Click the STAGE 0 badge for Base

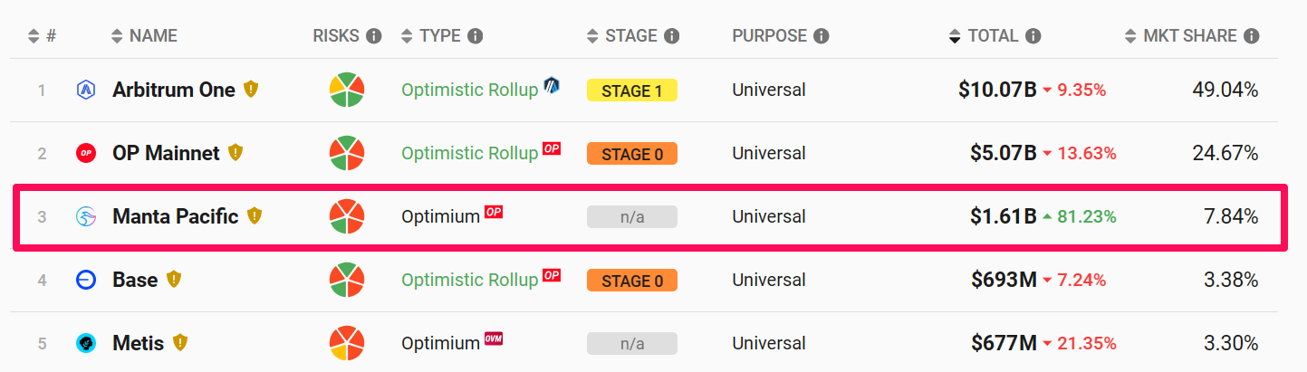pyautogui.click(x=632, y=281)
